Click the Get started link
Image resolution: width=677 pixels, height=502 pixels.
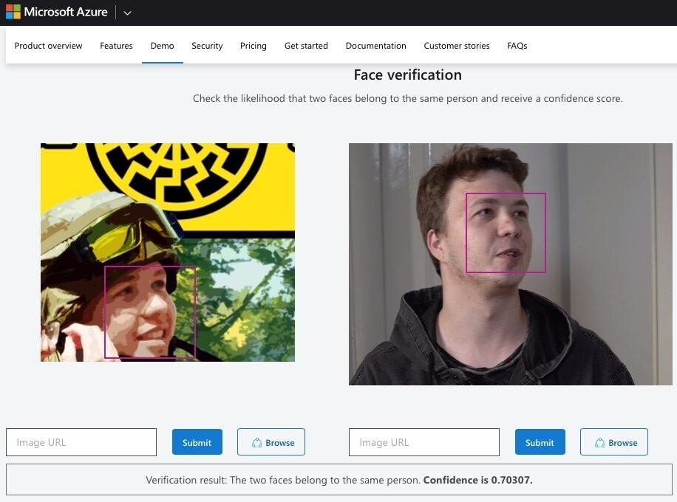tap(306, 46)
